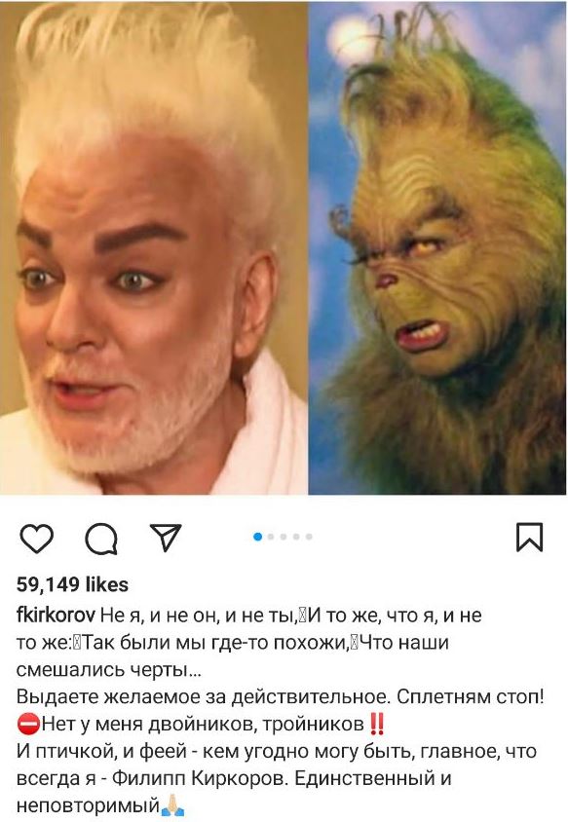Jump to the second carousel dot
Screen dimensions: 568x822
click(271, 537)
